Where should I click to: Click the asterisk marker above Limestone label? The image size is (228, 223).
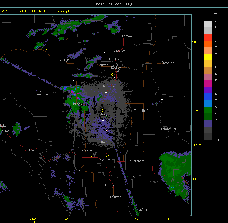pos(40,92)
